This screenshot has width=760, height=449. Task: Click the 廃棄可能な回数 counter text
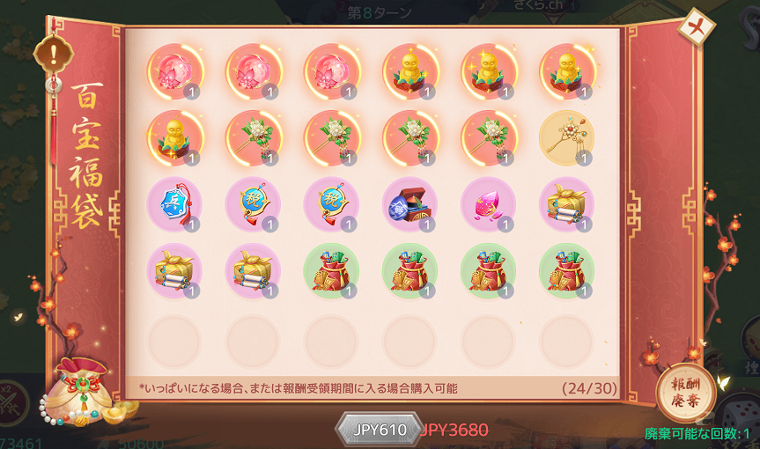pos(697,433)
